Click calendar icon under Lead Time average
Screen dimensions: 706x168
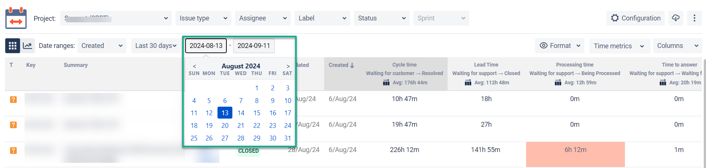pyautogui.click(x=468, y=83)
